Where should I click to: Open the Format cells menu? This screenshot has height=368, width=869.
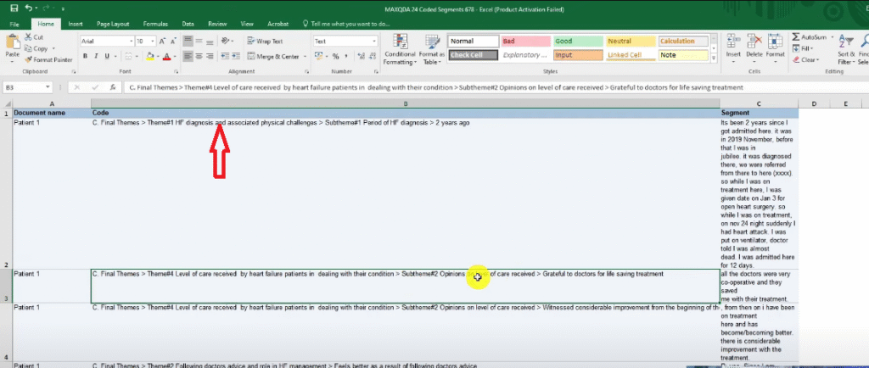pyautogui.click(x=776, y=46)
